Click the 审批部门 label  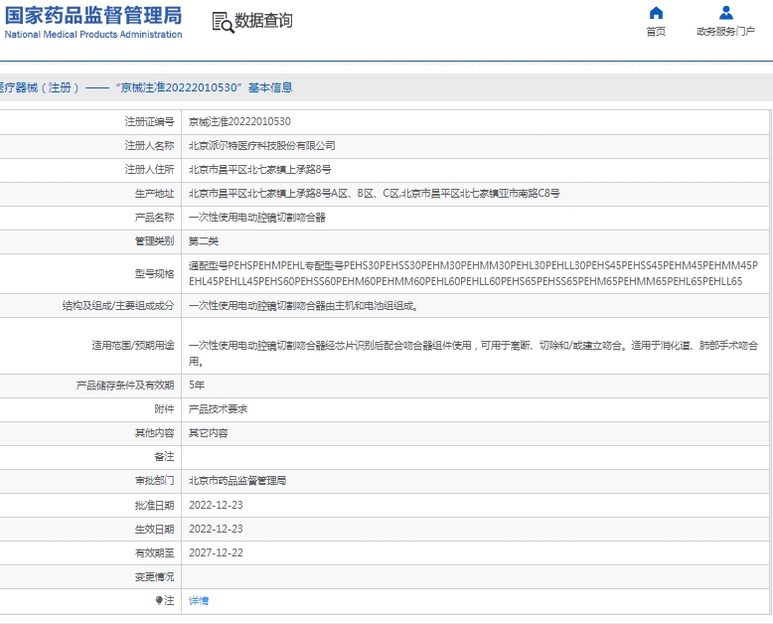[x=154, y=481]
